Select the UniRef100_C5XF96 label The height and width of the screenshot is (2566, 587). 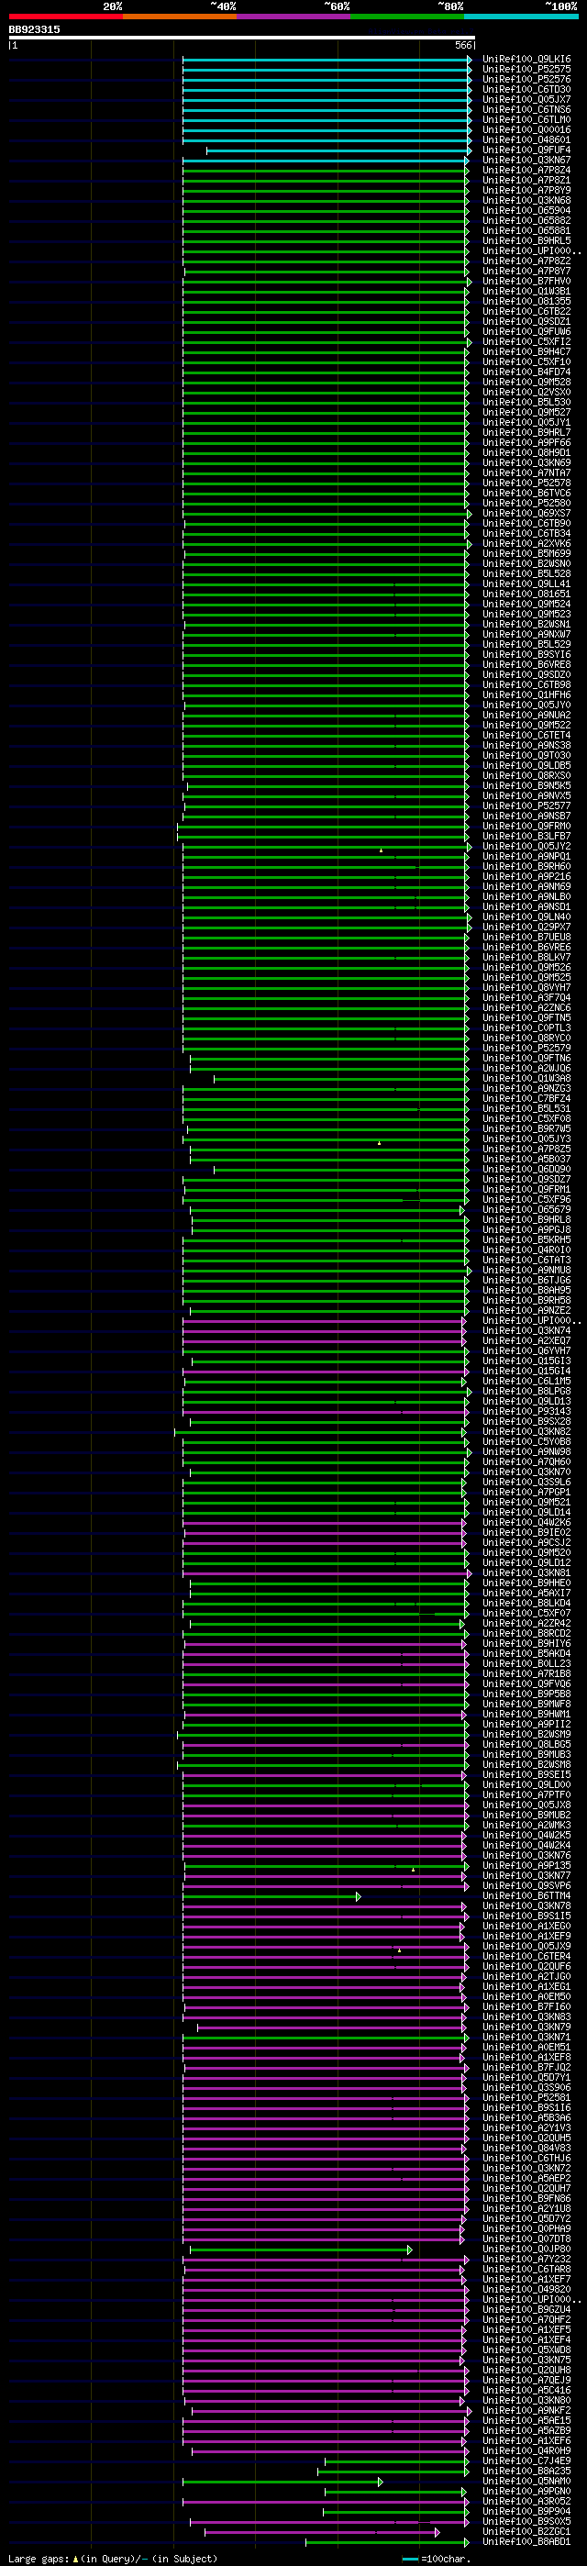(527, 1199)
